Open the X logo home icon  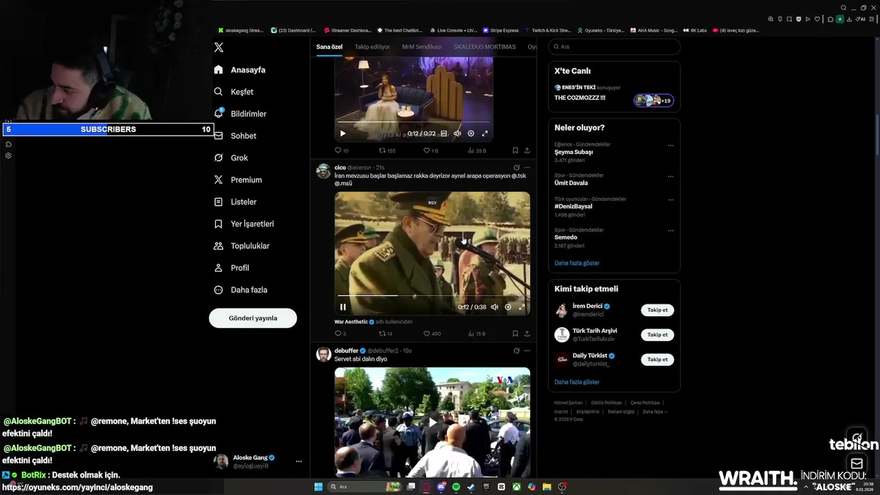[219, 47]
